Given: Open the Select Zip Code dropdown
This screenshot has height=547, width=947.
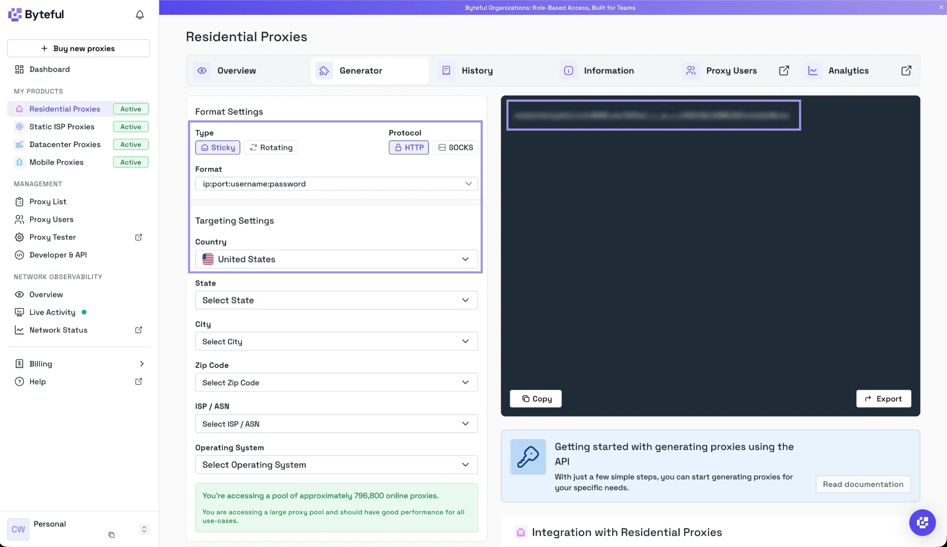Looking at the screenshot, I should [x=337, y=383].
